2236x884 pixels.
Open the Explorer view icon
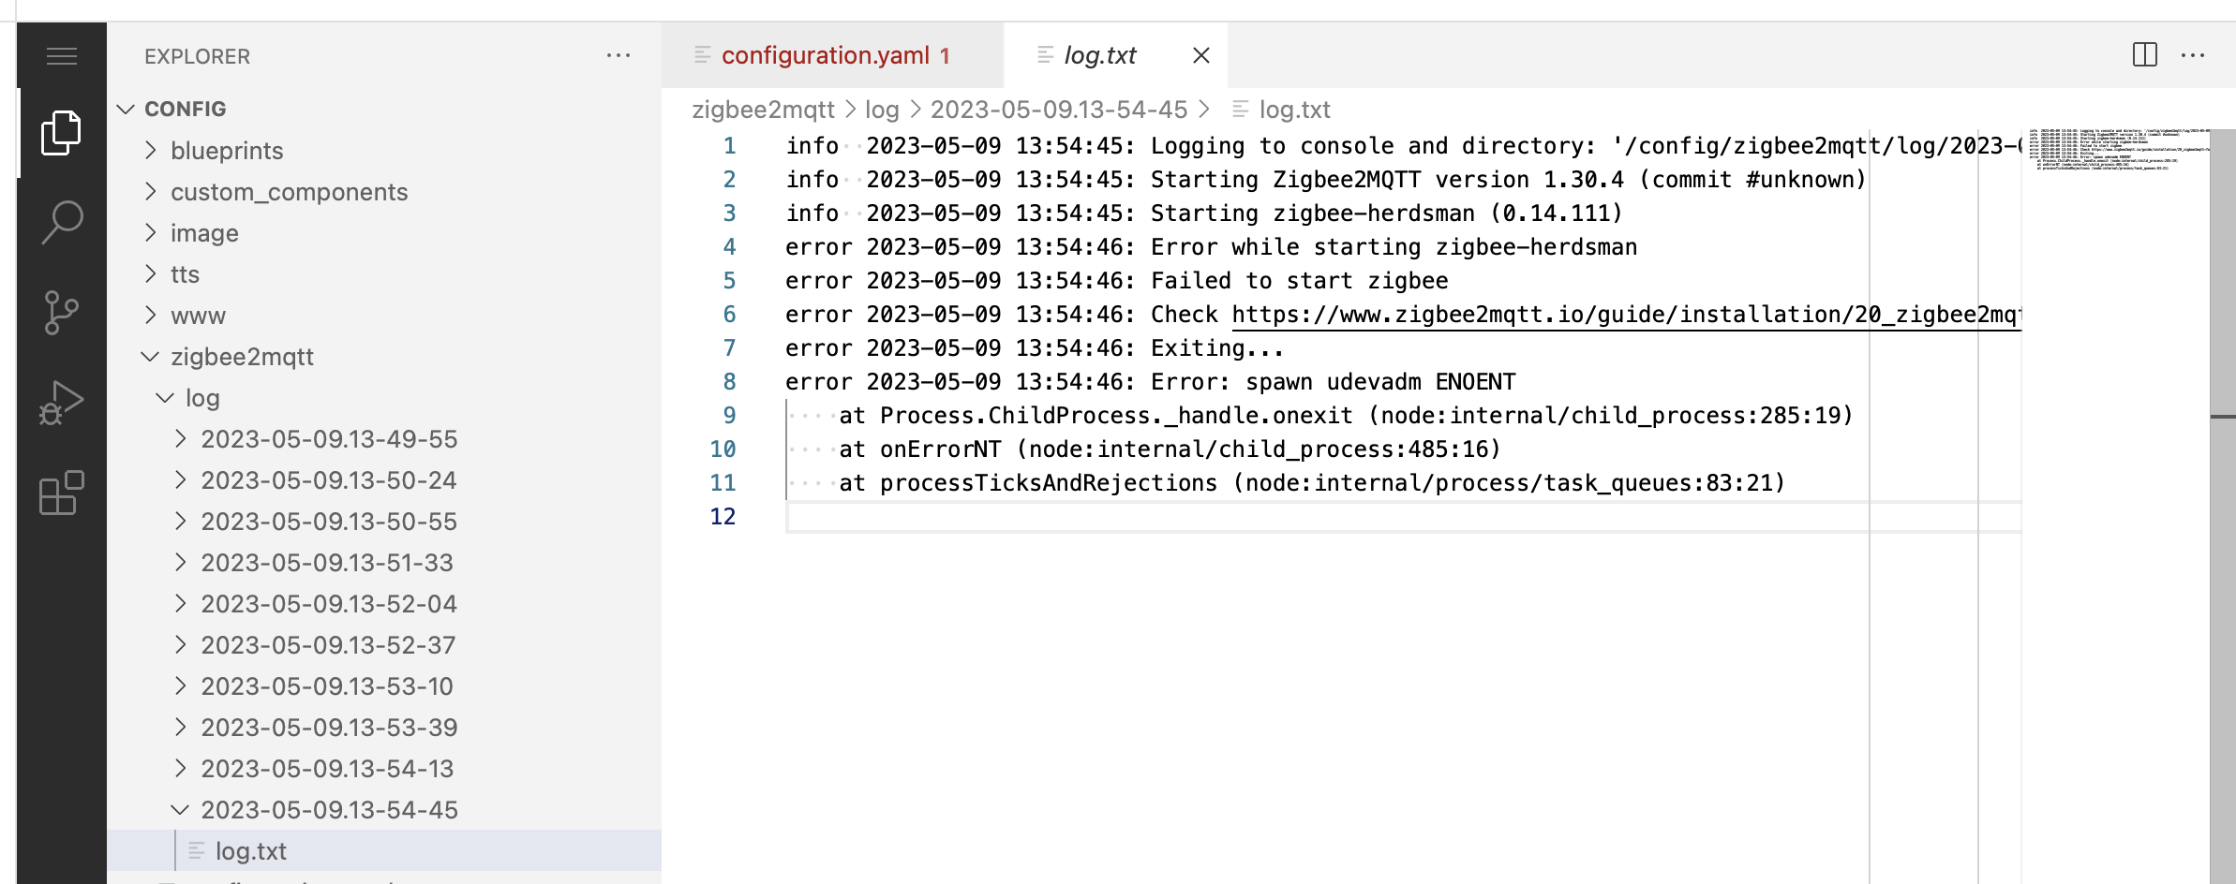tap(62, 132)
